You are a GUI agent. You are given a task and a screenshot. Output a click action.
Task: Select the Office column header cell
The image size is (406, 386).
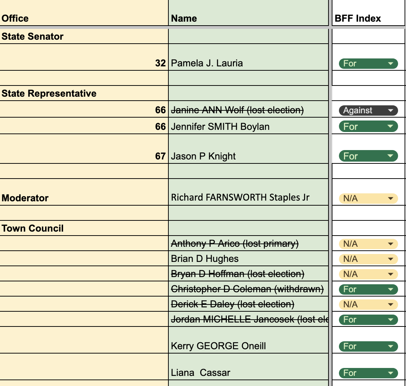(84, 13)
